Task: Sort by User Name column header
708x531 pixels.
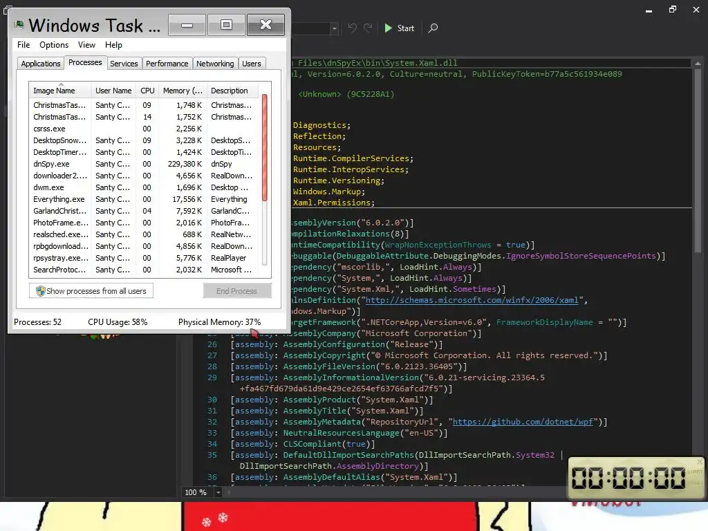Action: [113, 91]
